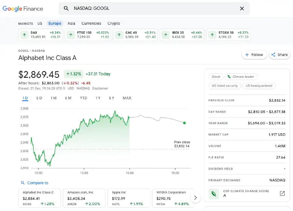
Task: Open the Disclaimer link
Action: click(100, 88)
